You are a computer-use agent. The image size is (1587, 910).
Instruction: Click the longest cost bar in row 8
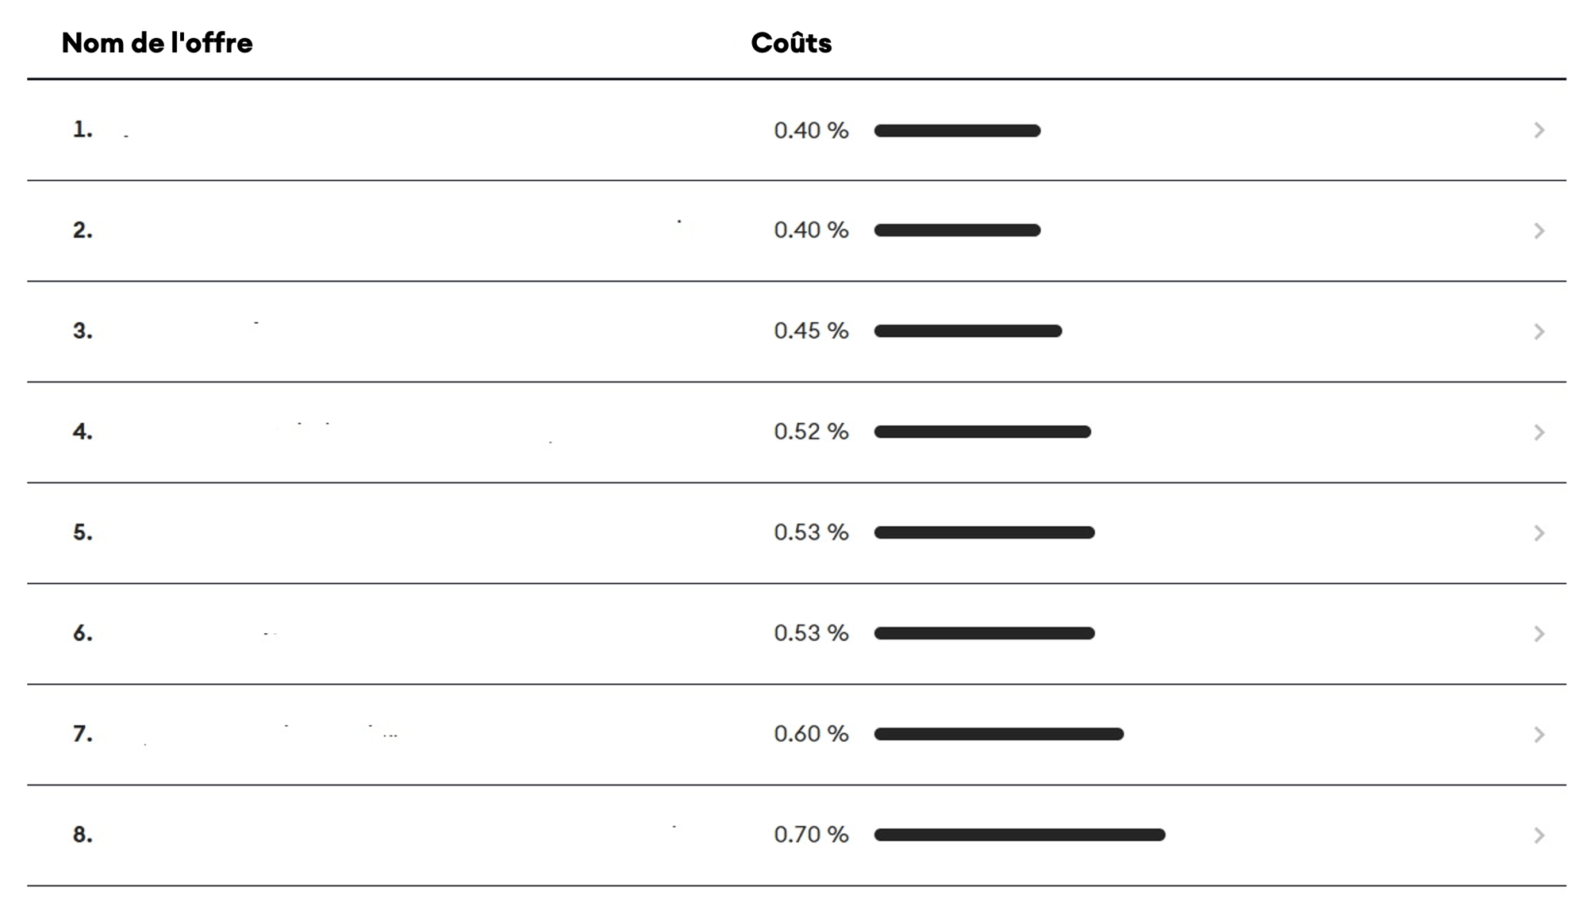coord(1019,835)
